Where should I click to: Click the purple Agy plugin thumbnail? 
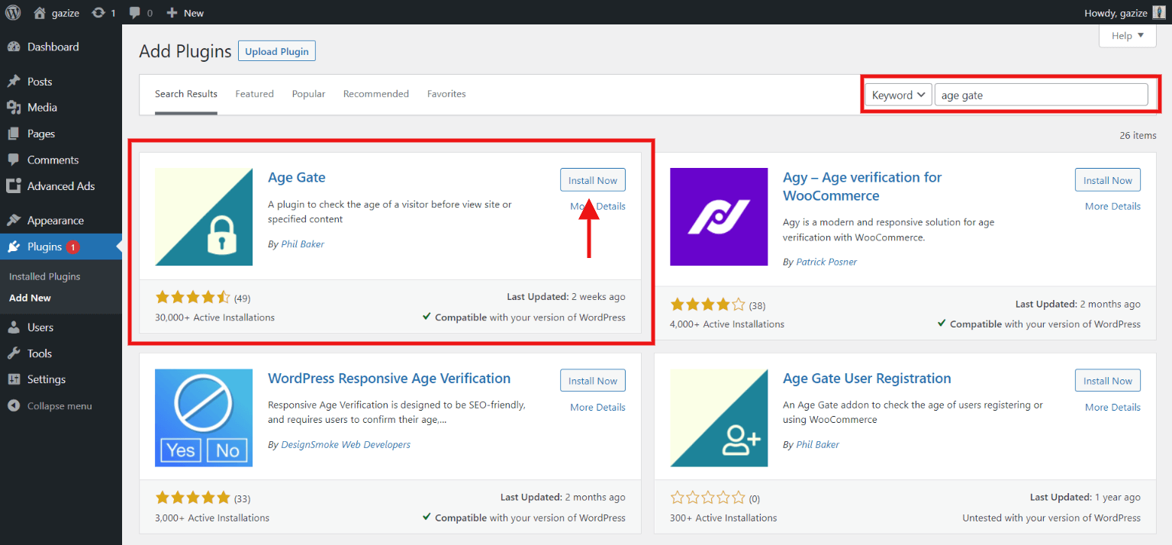[x=719, y=217]
